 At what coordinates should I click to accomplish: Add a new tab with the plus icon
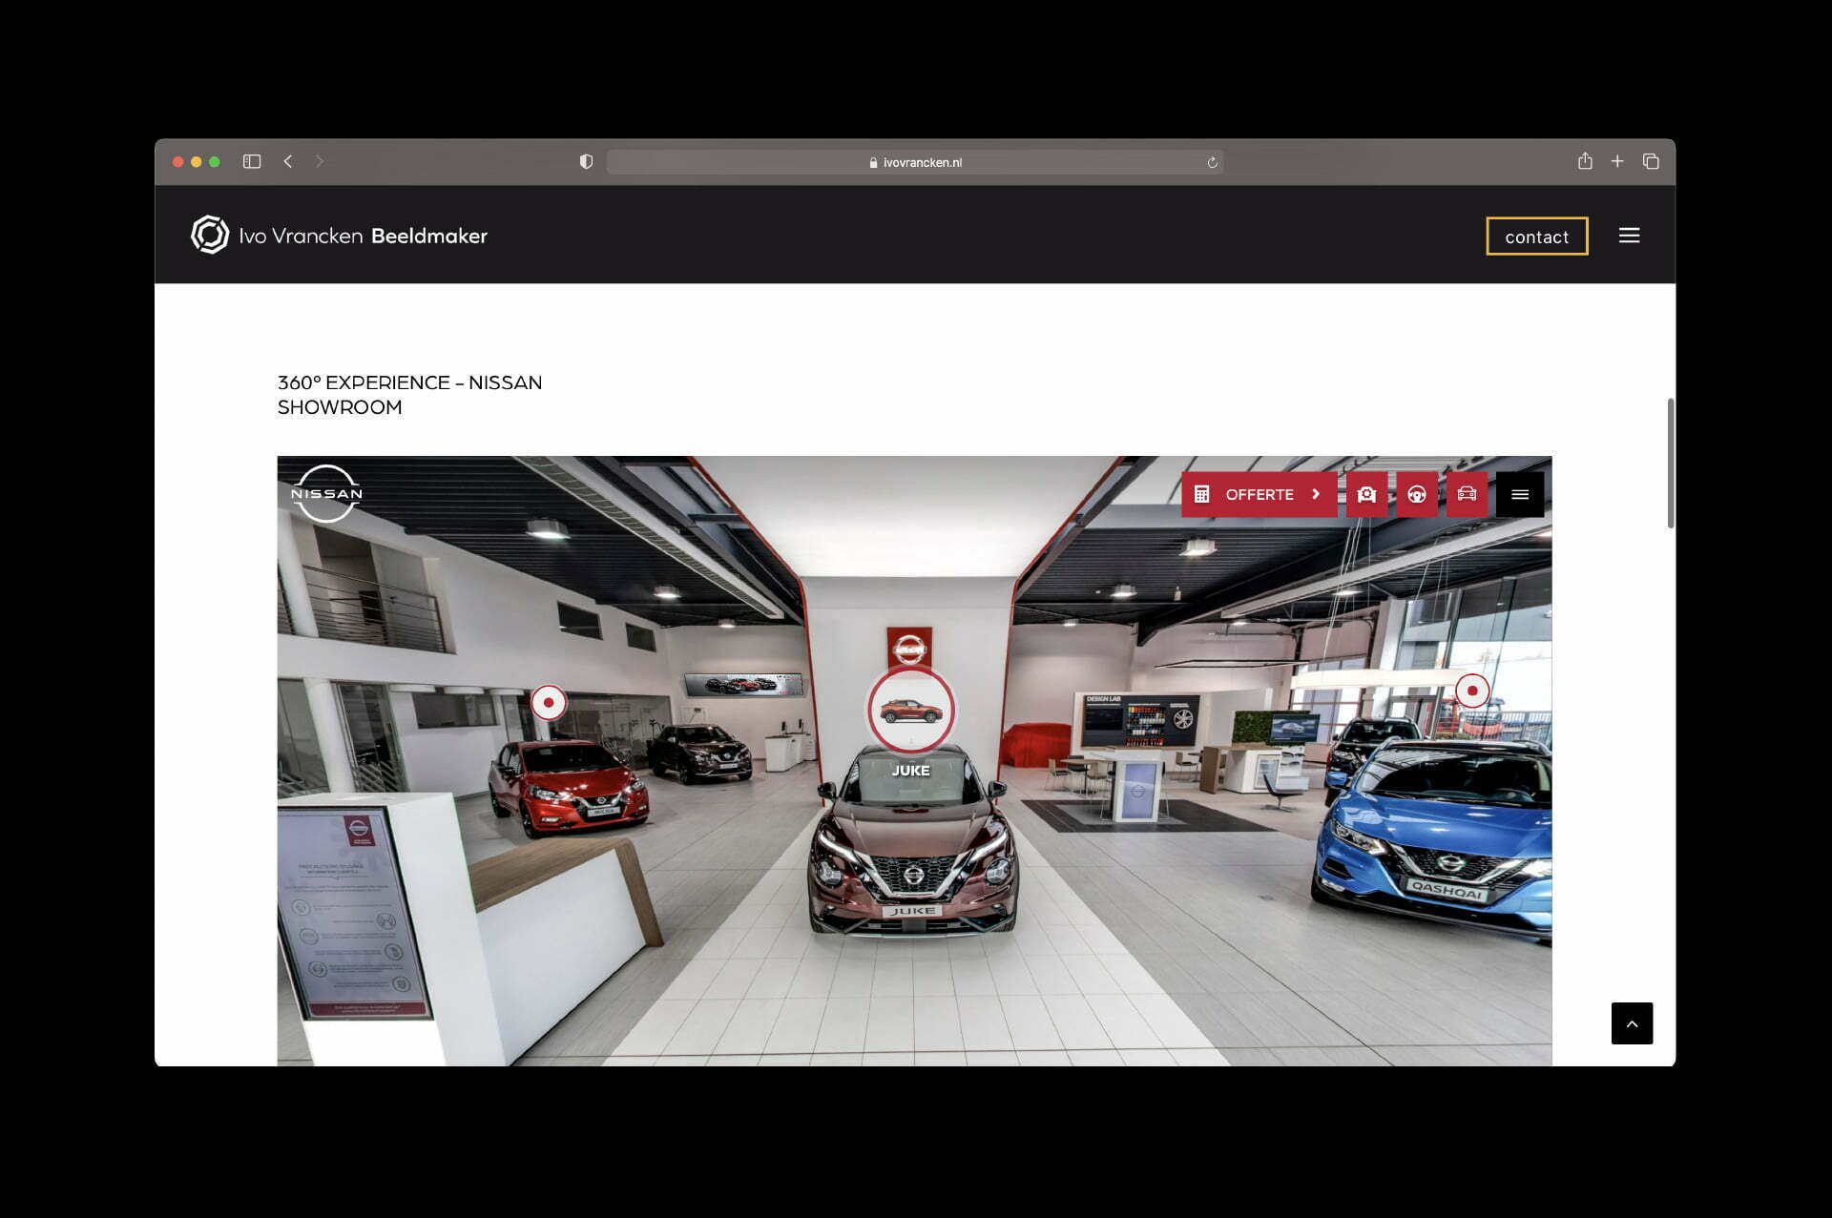[x=1617, y=161]
